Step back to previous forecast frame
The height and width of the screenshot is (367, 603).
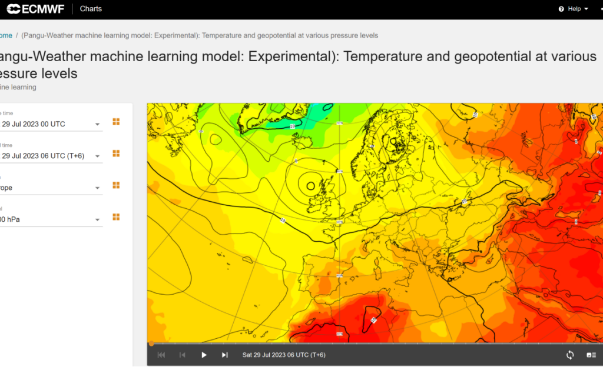183,355
